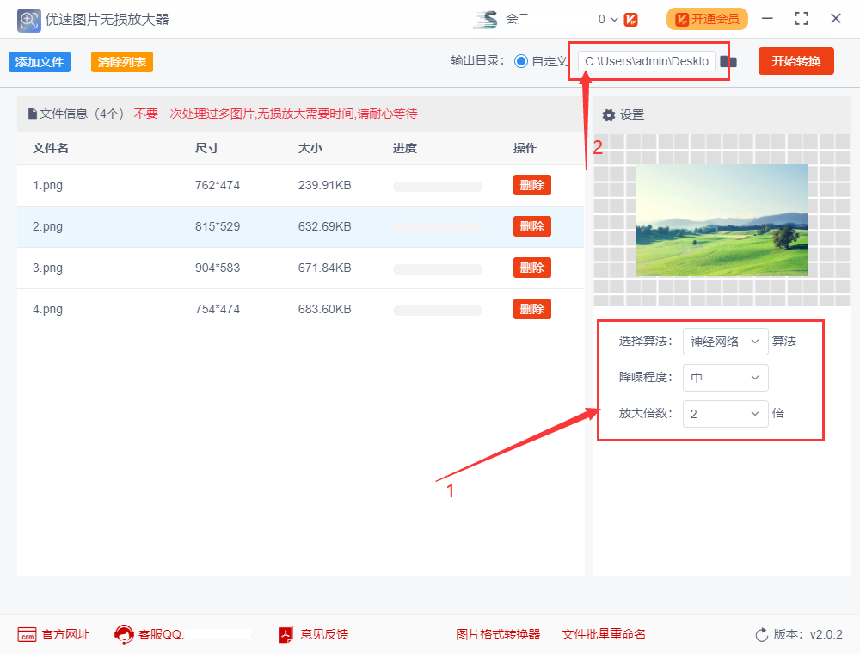Image resolution: width=860 pixels, height=654 pixels.
Task: Start conversion with 开始转换 button
Action: (795, 61)
